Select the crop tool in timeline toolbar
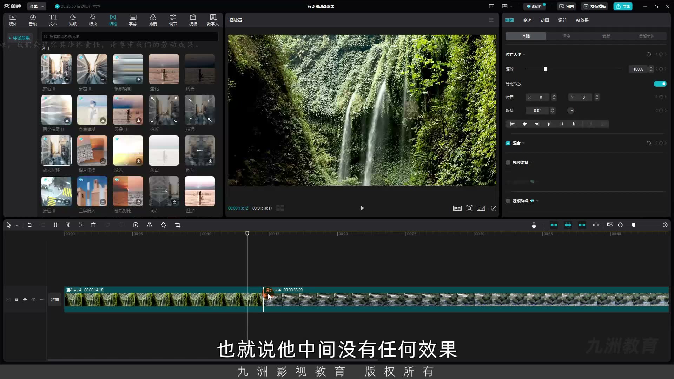The width and height of the screenshot is (674, 379). pos(178,225)
